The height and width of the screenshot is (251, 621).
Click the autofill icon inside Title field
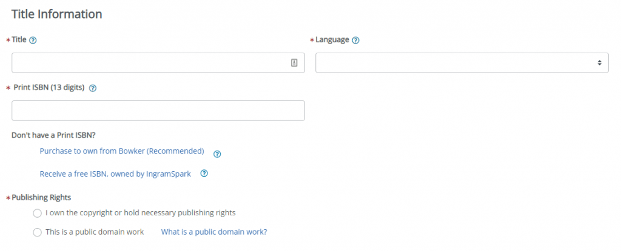pos(294,62)
